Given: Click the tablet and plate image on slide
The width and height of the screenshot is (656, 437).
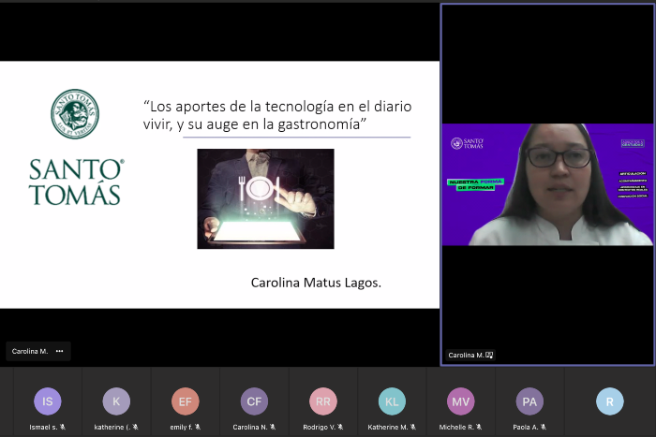Looking at the screenshot, I should pos(265,199).
